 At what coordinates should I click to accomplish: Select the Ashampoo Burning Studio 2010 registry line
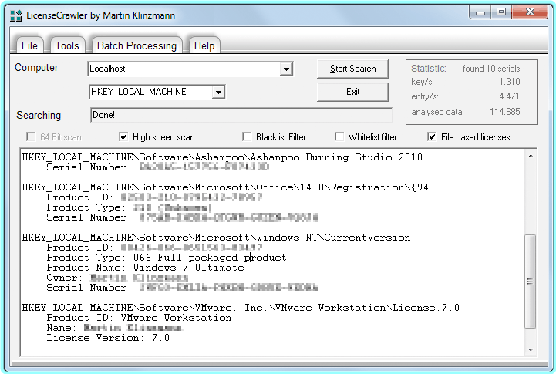pos(222,157)
